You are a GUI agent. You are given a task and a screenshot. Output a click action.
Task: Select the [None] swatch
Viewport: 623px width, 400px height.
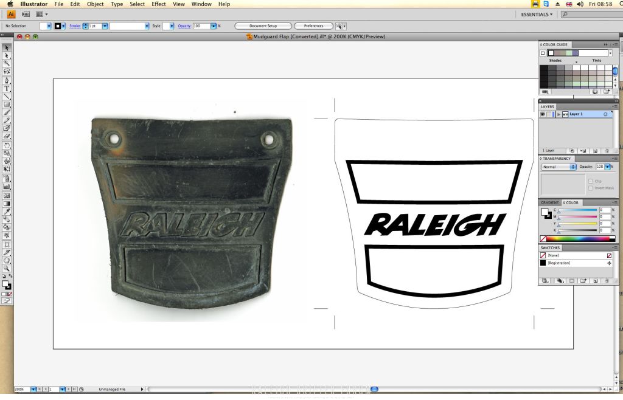[576, 255]
